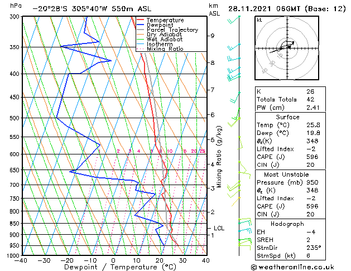Click the hodograph plot center
Image resolution: width=351 pixels, height=271 pixels.
[x=287, y=48]
